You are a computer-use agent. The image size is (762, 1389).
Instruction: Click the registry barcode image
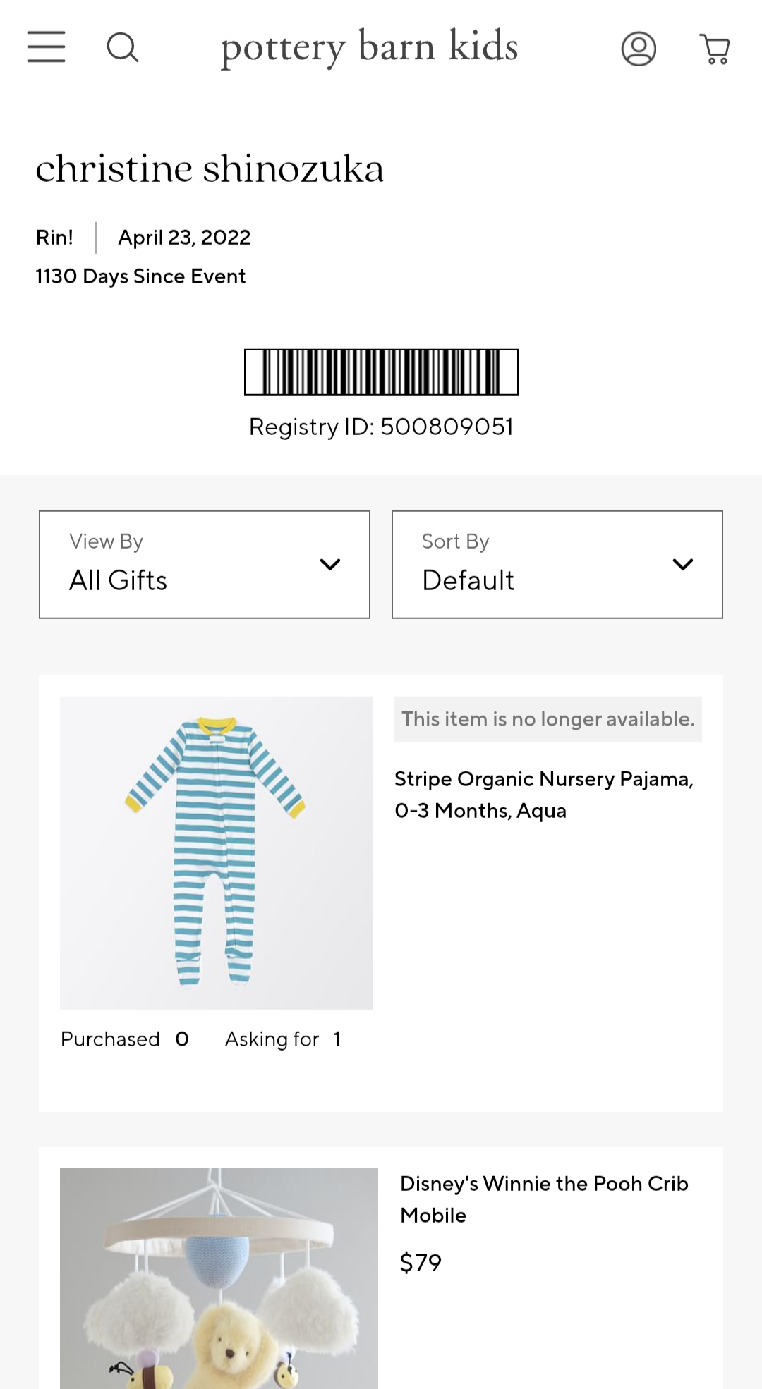381,372
